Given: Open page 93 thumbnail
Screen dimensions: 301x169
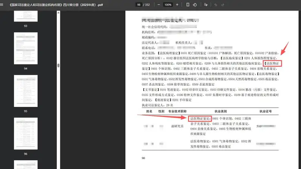Looking at the screenshot, I should 26,16.
